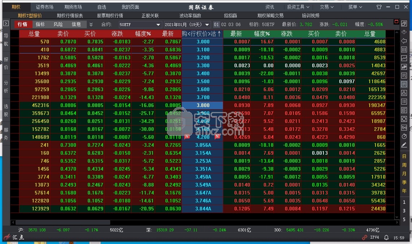The image size is (412, 244).
Task: Open 期权行情报表 sub-tab
Action: [70, 16]
